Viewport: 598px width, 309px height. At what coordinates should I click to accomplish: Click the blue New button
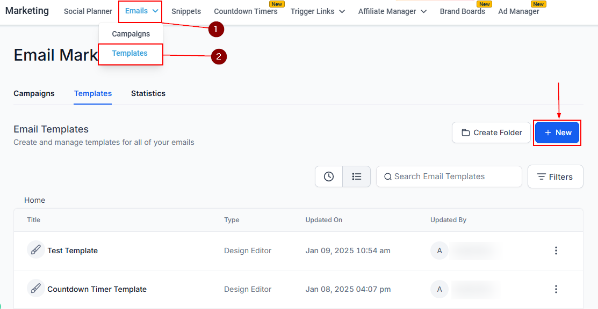click(x=557, y=133)
